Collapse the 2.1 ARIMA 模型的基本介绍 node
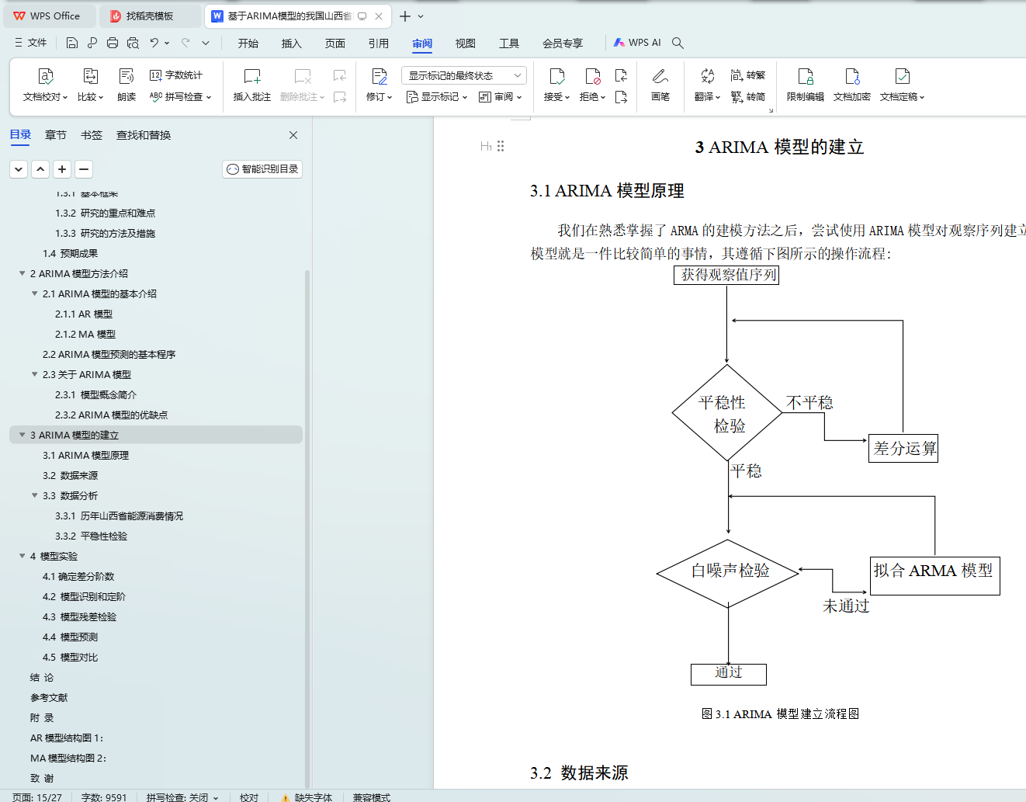Screen dimensions: 1026x802 point(34,293)
